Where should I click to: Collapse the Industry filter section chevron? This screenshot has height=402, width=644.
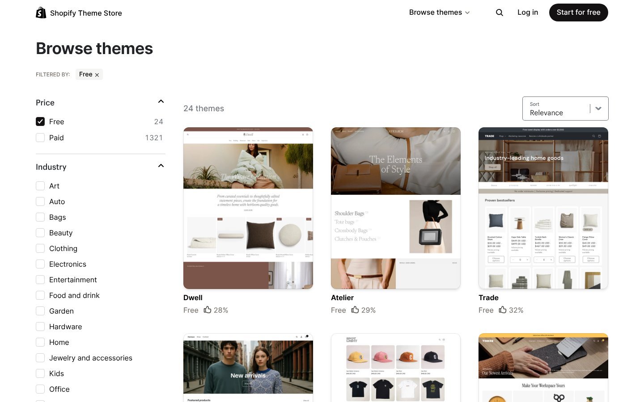[x=161, y=166]
